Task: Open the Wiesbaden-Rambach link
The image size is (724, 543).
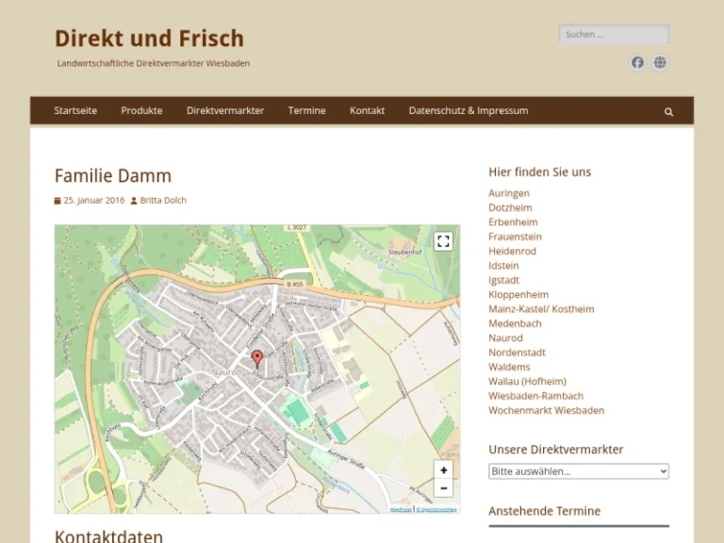Action: click(535, 396)
